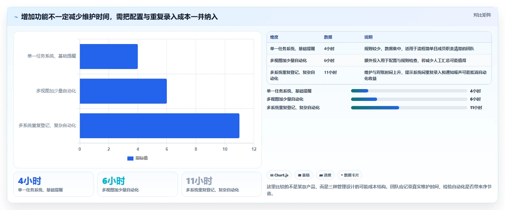Click the 单一任务系统、基础提醒 progress row label
Image resolution: width=505 pixels, height=210 pixels.
(289, 91)
